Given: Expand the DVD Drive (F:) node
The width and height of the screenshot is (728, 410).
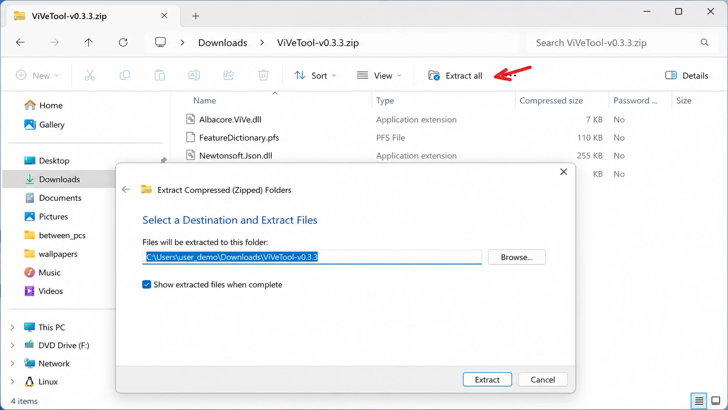Looking at the screenshot, I should [x=13, y=345].
